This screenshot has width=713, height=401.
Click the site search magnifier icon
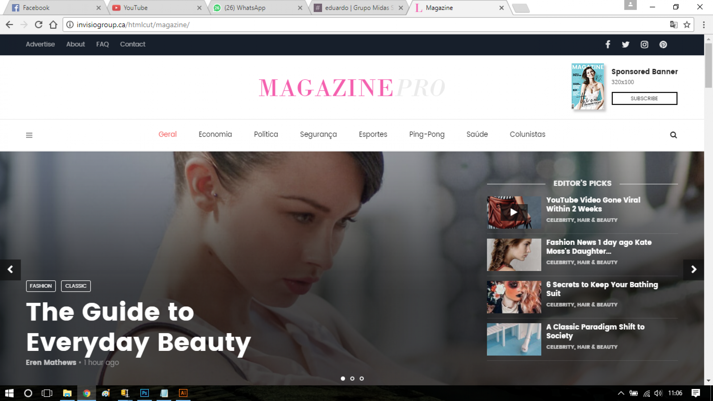tap(673, 135)
